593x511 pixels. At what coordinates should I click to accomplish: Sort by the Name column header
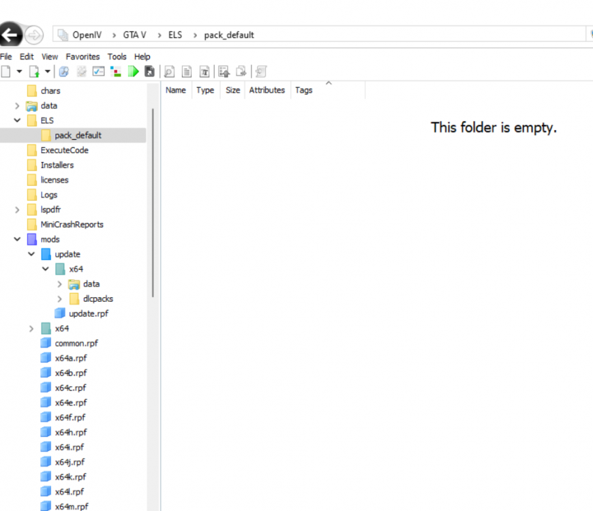point(176,91)
